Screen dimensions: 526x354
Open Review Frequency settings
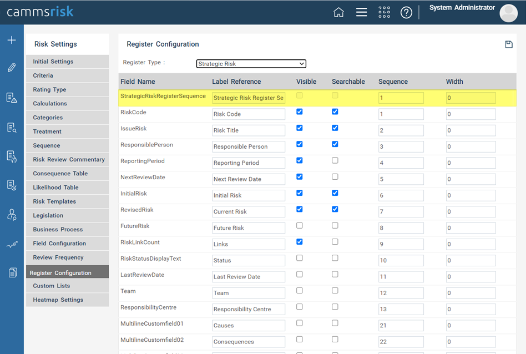tap(68, 257)
